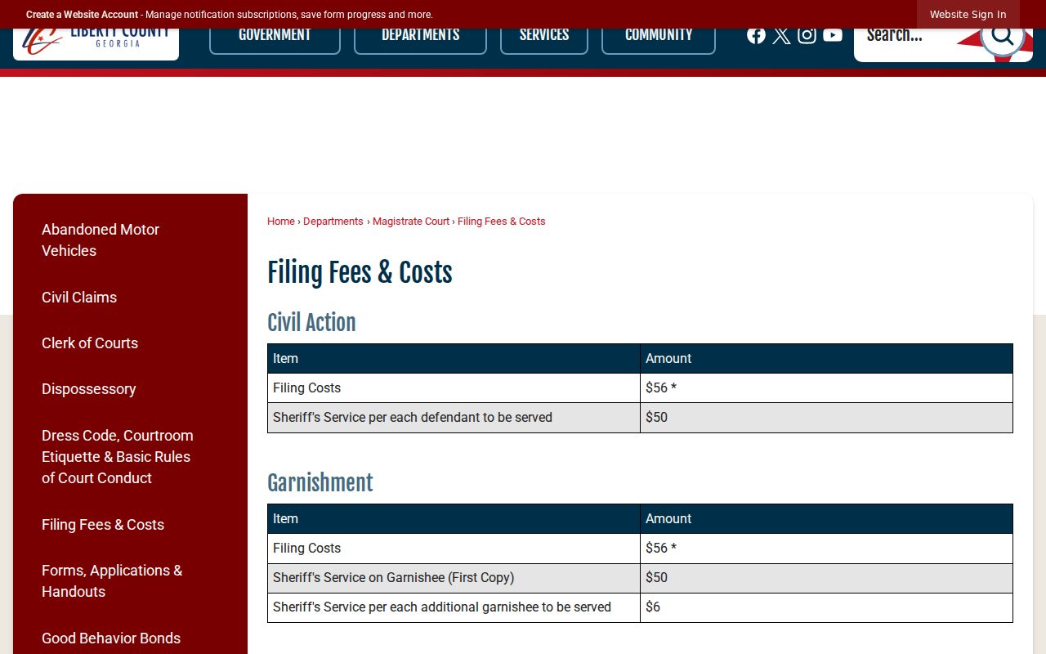Click the Civil Action section heading
Screen dimensions: 1046x654
[311, 323]
